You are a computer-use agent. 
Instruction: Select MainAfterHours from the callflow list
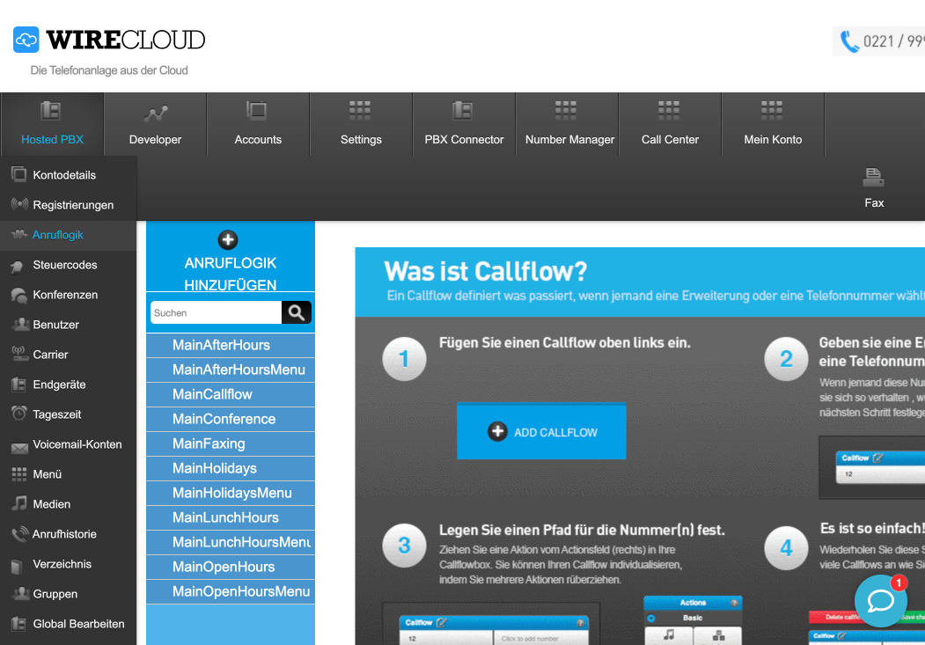pyautogui.click(x=221, y=345)
